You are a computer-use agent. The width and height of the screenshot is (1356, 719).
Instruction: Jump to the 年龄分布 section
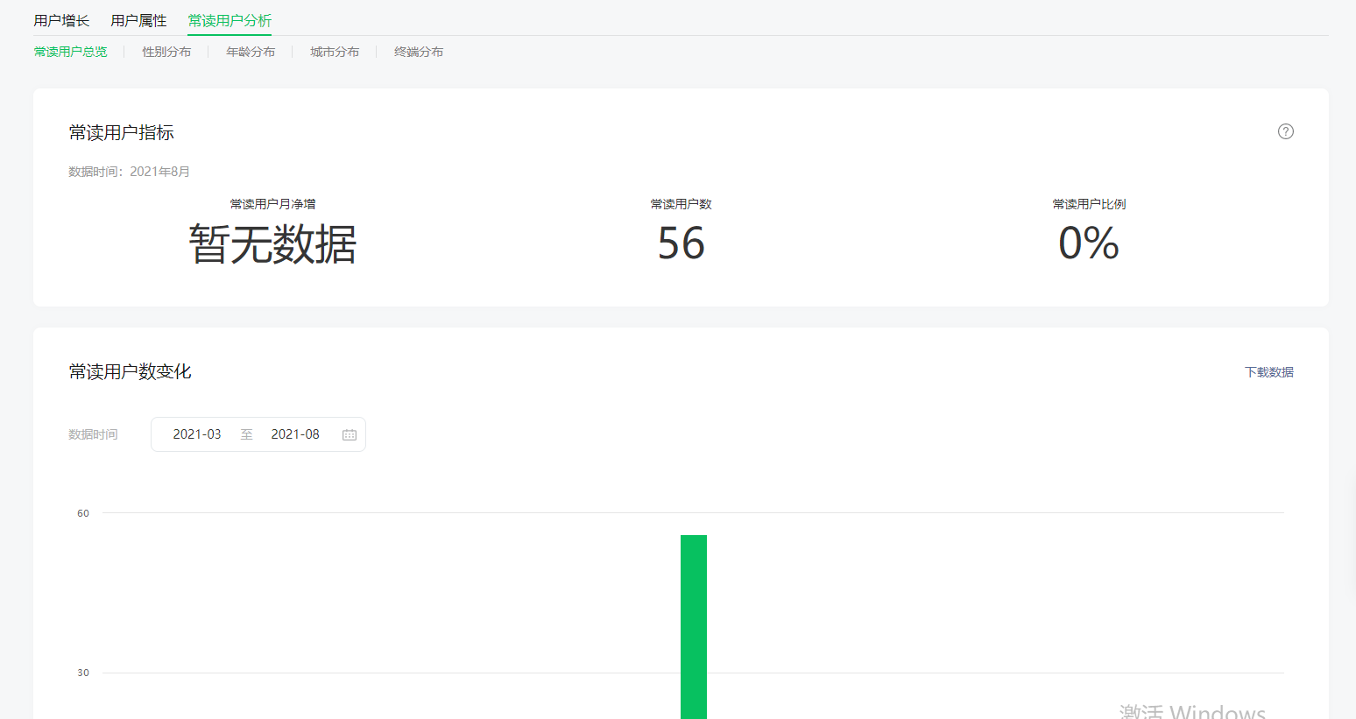click(251, 52)
